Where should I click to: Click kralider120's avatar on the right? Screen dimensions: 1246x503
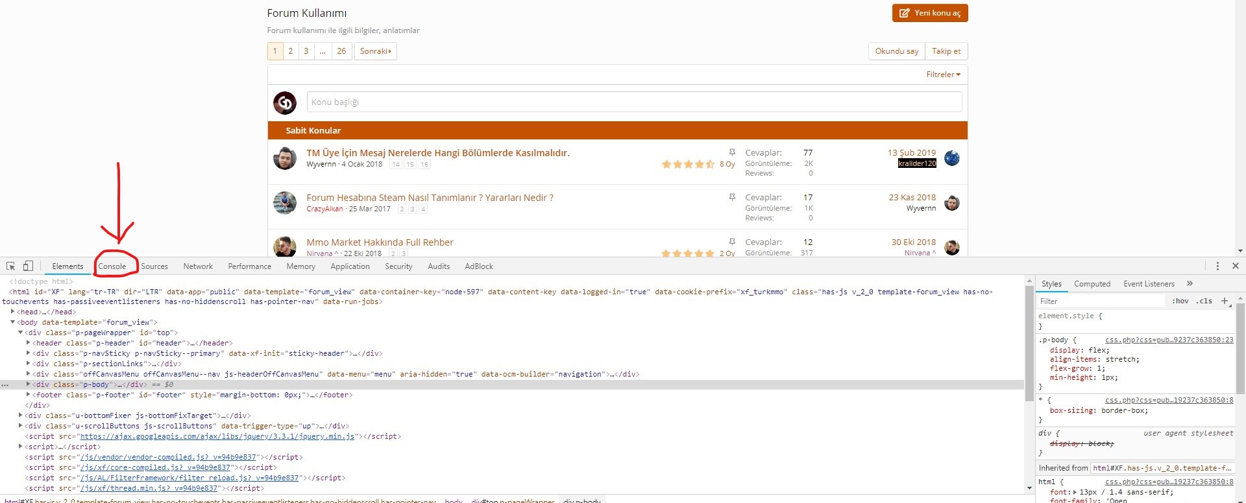951,158
